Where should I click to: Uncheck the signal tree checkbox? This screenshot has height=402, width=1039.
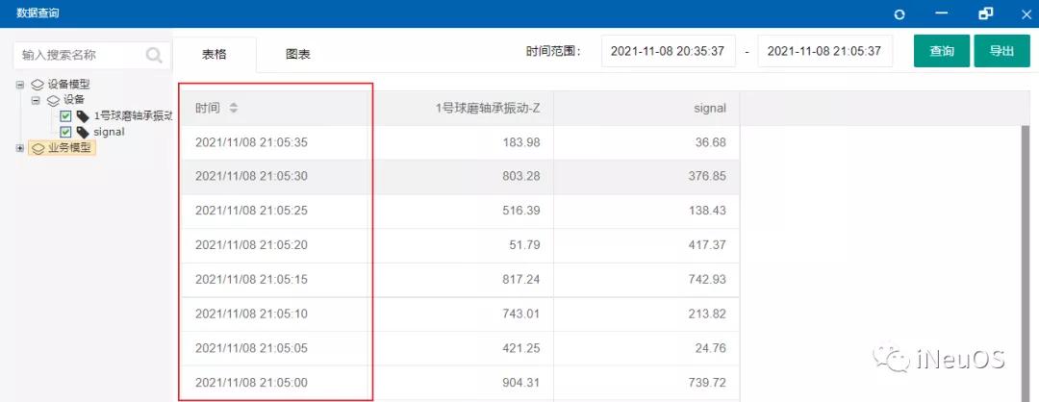tap(65, 133)
